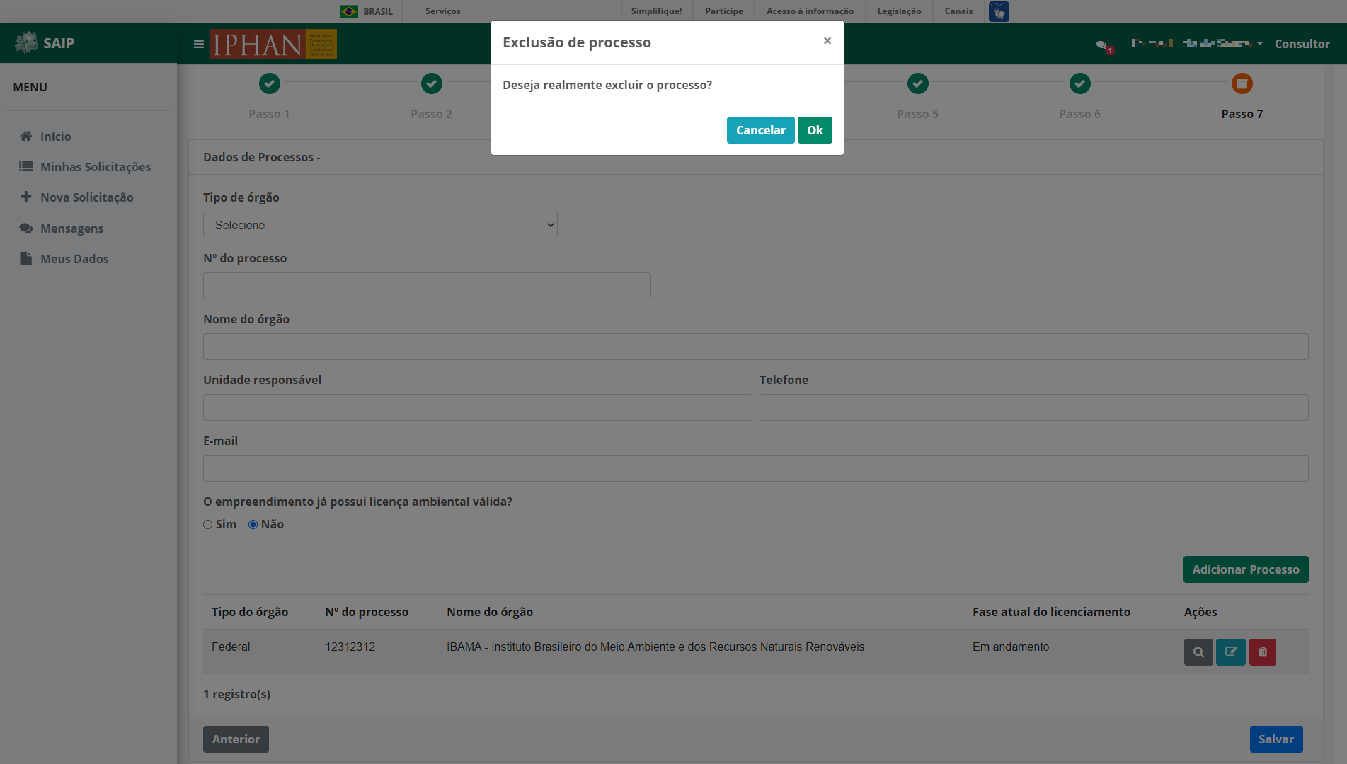This screenshot has height=764, width=1347.
Task: Click the process number 12312312 cell
Action: point(350,647)
